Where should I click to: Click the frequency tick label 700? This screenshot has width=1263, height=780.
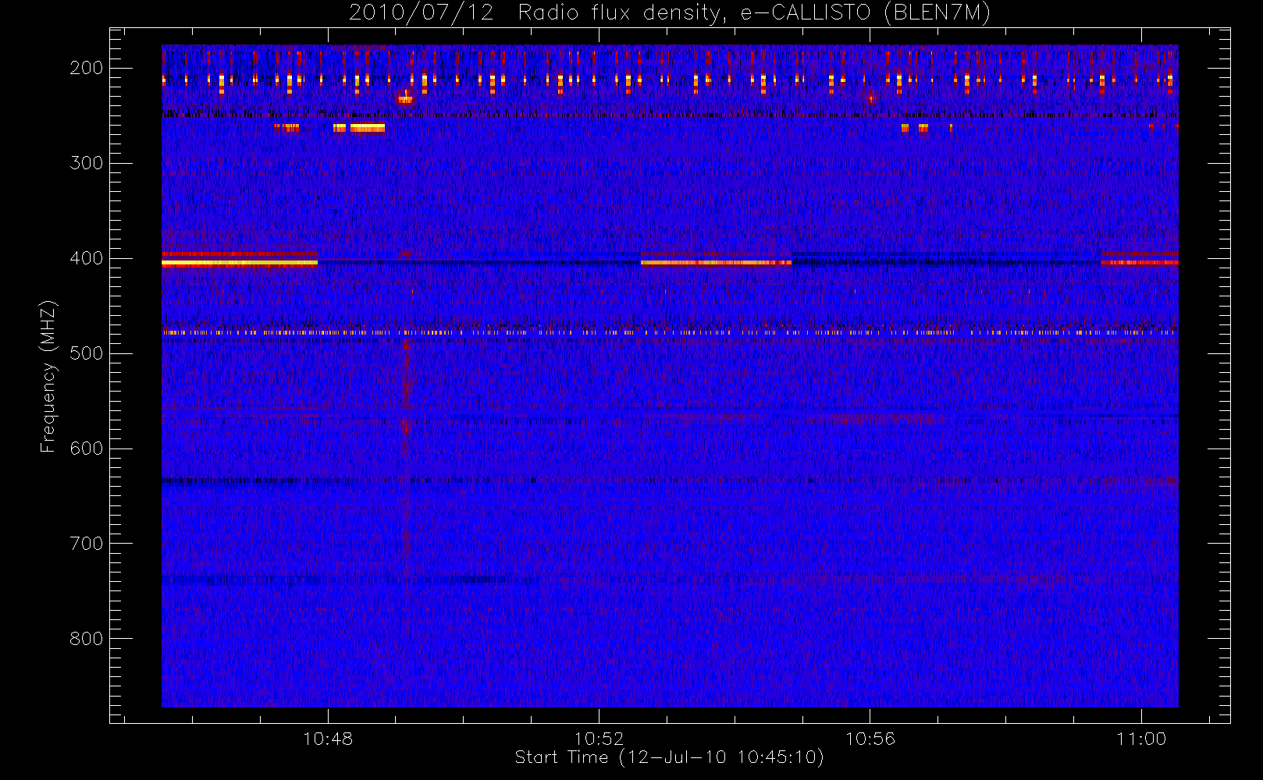click(87, 544)
